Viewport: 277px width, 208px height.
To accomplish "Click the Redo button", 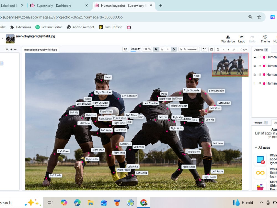I will pyautogui.click(x=252, y=39).
